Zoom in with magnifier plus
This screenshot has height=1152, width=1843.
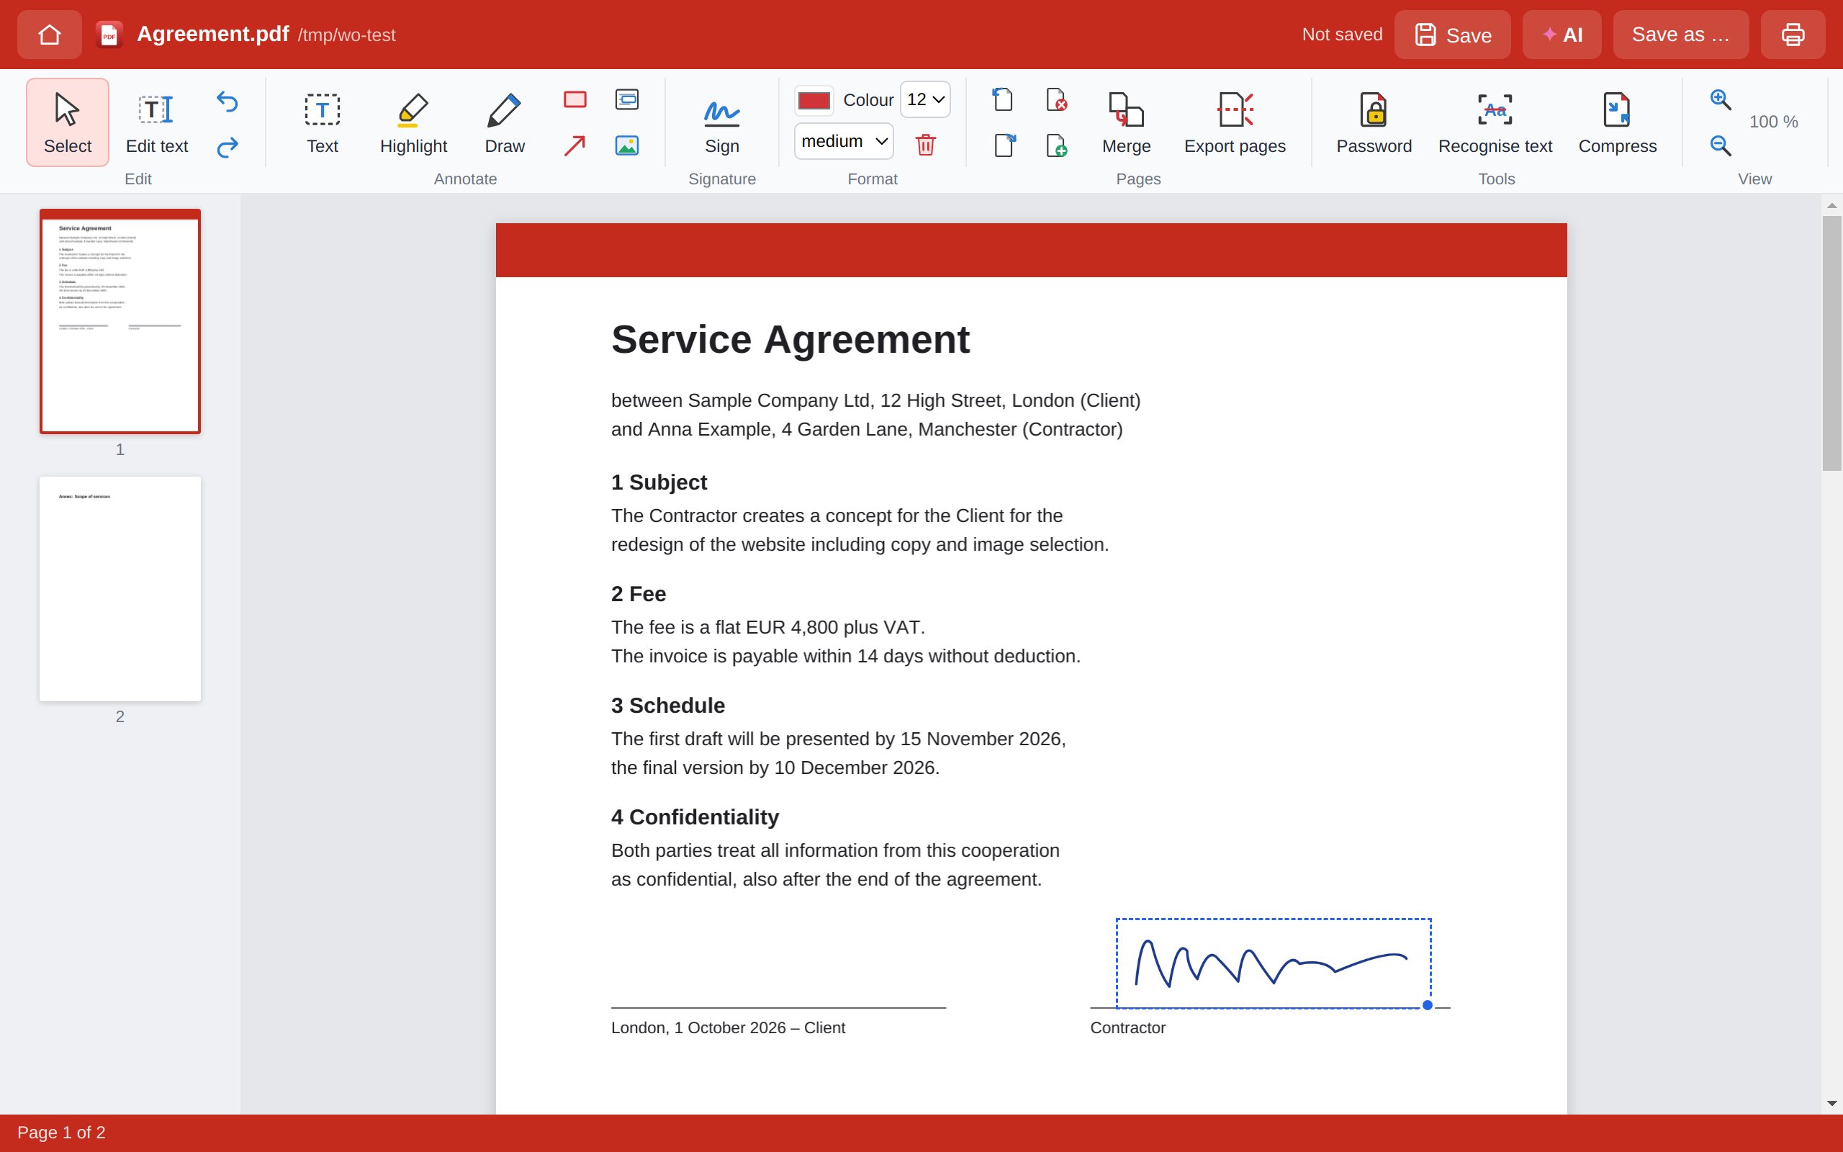(x=1721, y=100)
